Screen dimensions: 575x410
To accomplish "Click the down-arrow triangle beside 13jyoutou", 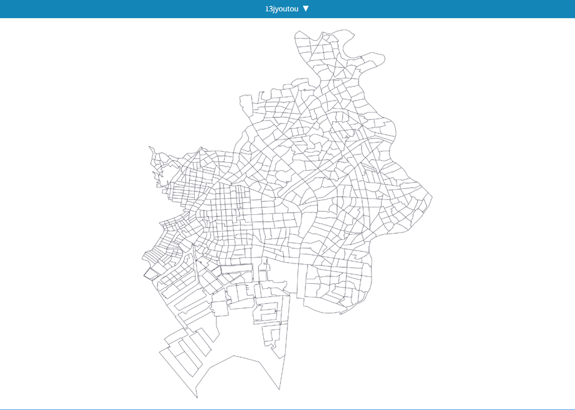I will 306,9.
